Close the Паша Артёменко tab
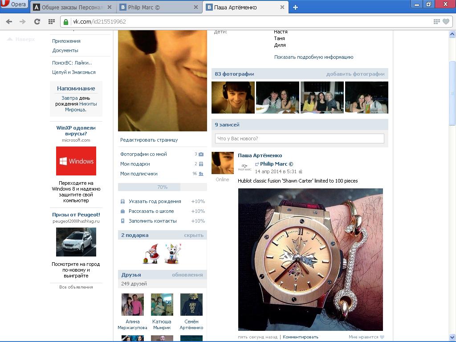Viewport: 456px width, 342px height. (x=282, y=7)
